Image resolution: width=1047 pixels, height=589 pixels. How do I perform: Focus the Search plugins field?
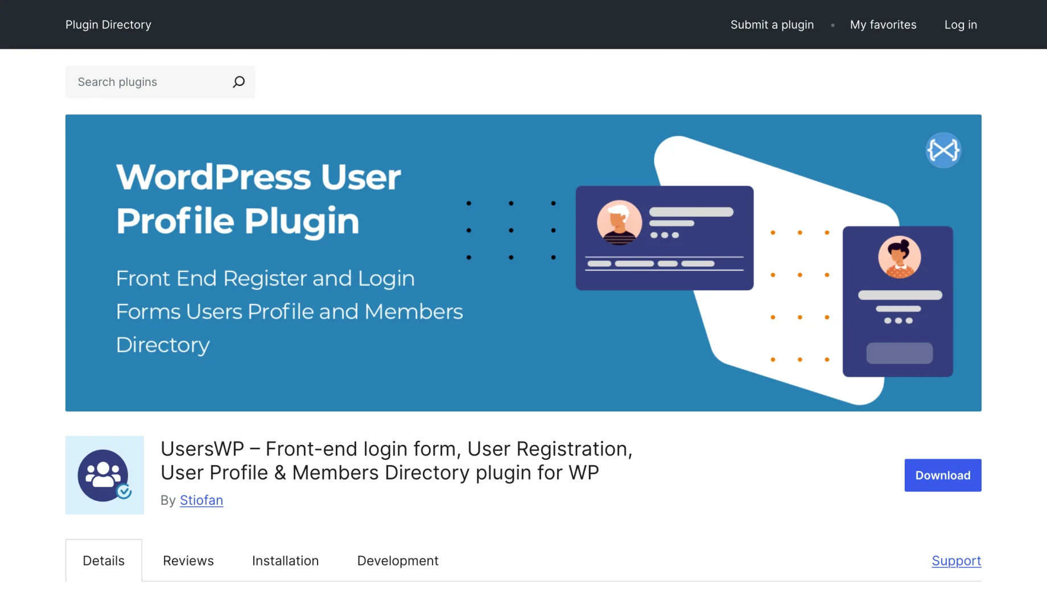click(160, 82)
